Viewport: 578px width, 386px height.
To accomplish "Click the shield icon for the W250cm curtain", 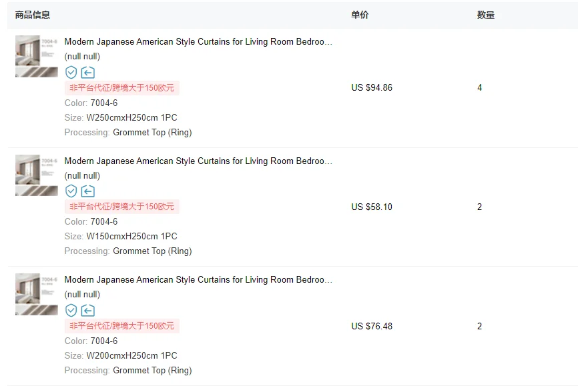I will [x=71, y=72].
